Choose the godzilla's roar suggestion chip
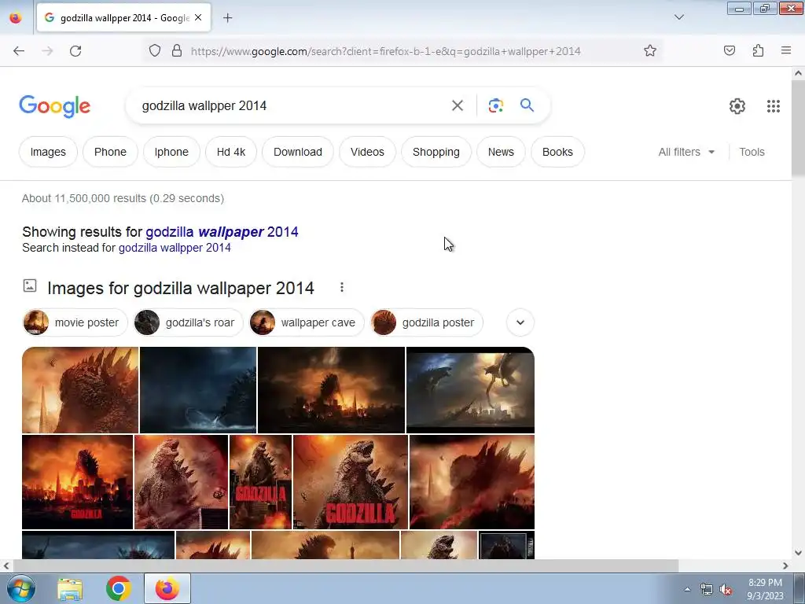The width and height of the screenshot is (805, 604). coord(188,322)
